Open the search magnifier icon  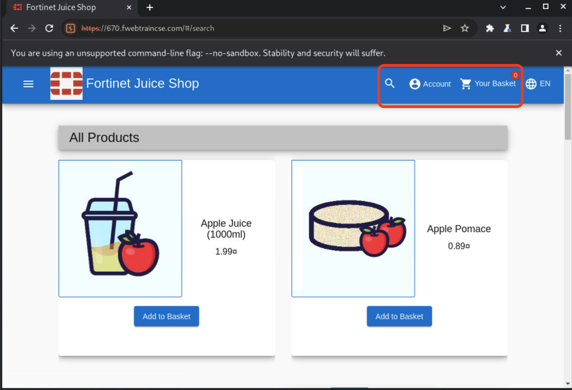pyautogui.click(x=390, y=83)
